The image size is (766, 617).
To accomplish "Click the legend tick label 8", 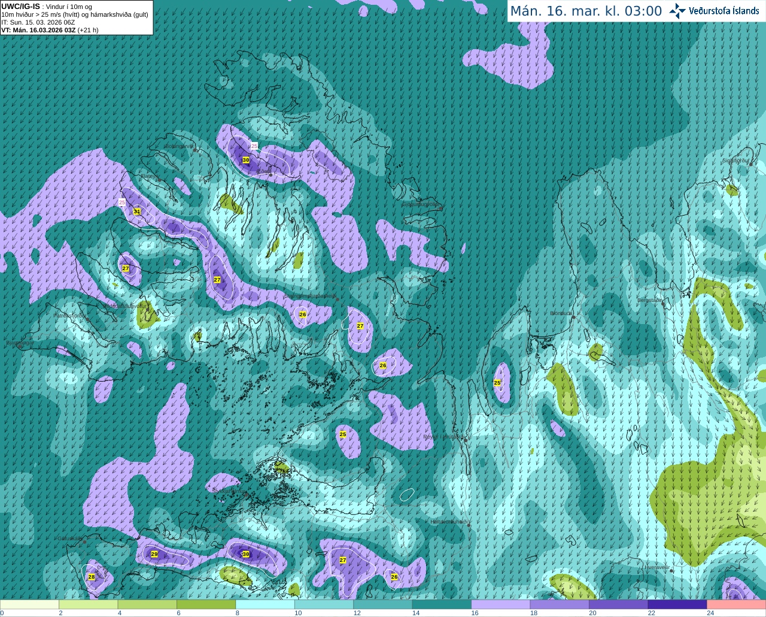I will (238, 613).
